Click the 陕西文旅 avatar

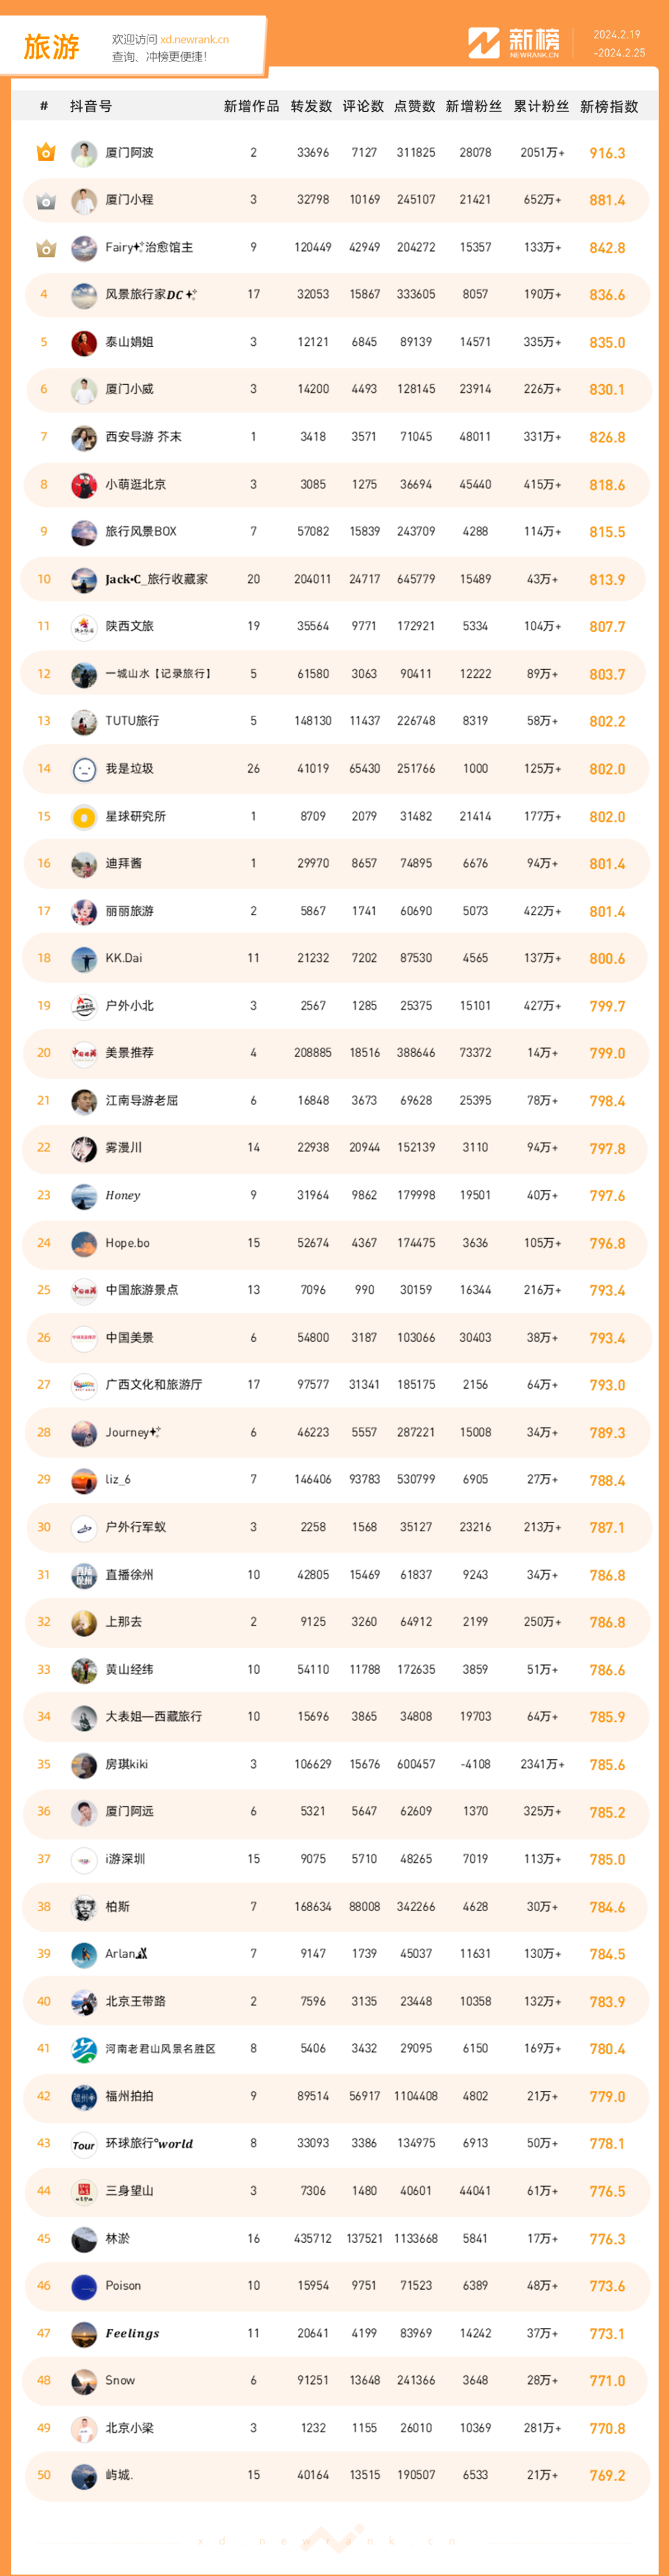pos(84,627)
